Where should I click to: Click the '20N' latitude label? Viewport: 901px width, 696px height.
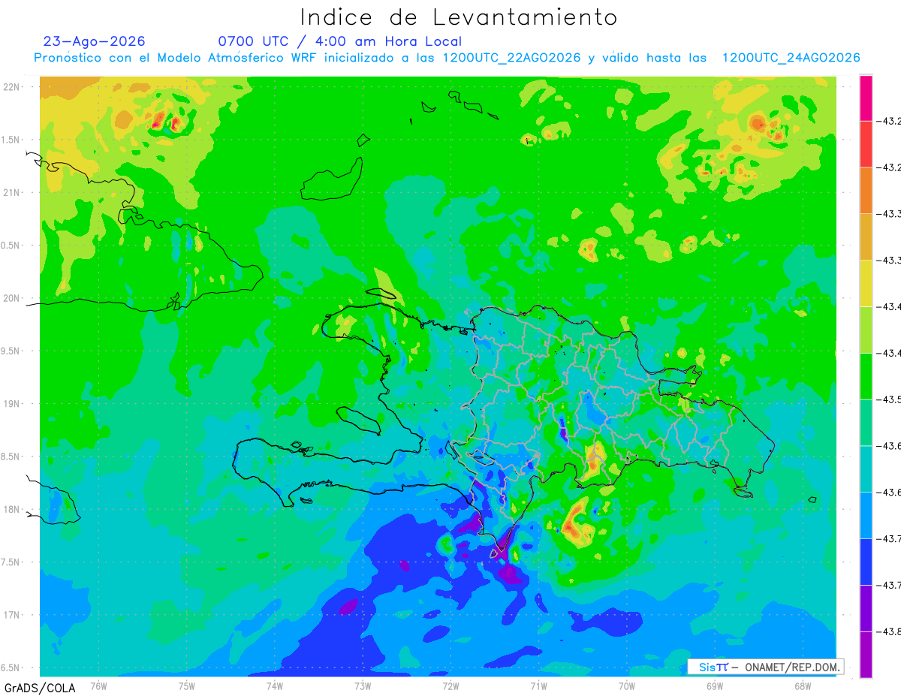13,298
